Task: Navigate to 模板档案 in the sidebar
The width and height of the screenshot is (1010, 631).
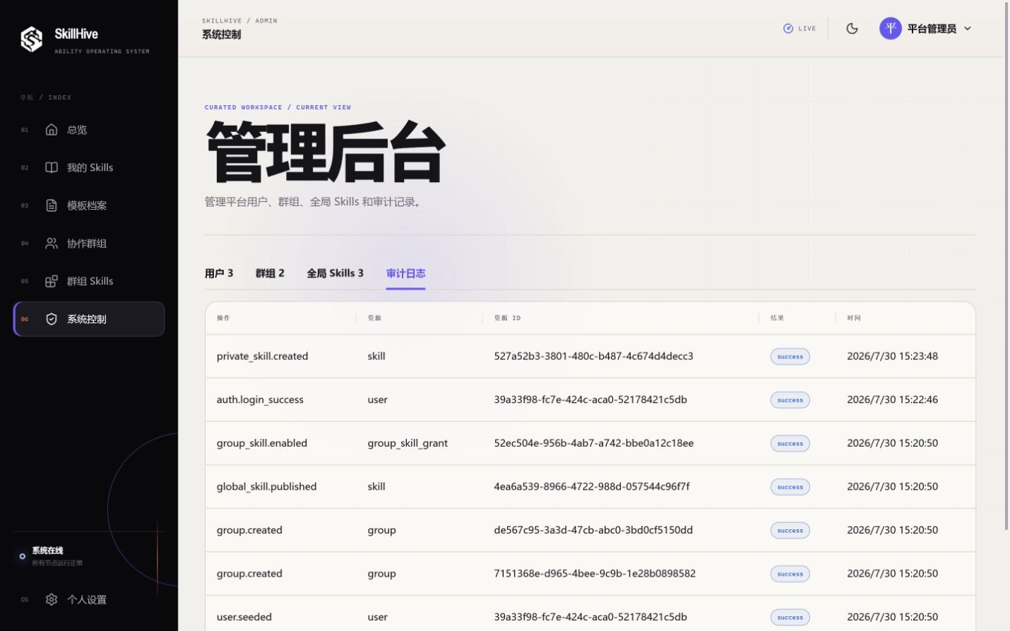Action: [x=89, y=205]
